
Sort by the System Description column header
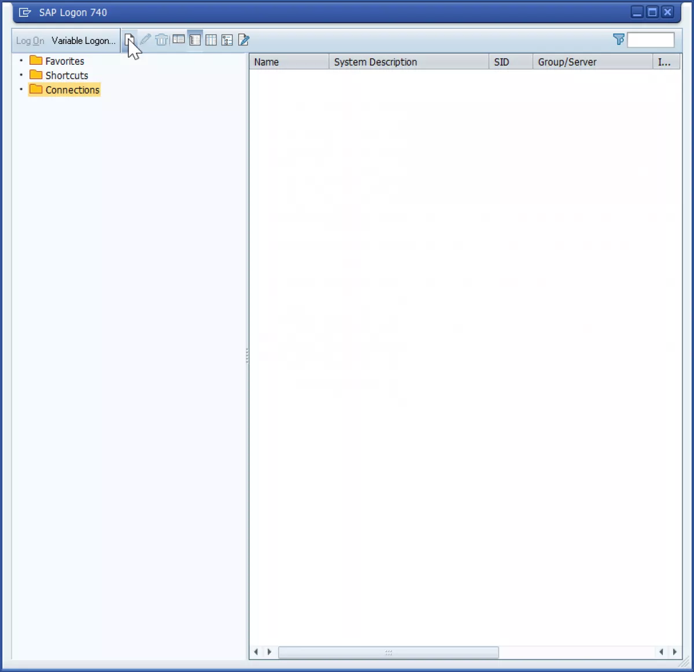(409, 62)
